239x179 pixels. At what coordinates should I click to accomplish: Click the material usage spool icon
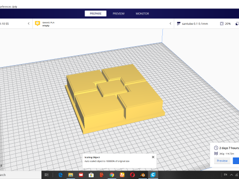216,154
